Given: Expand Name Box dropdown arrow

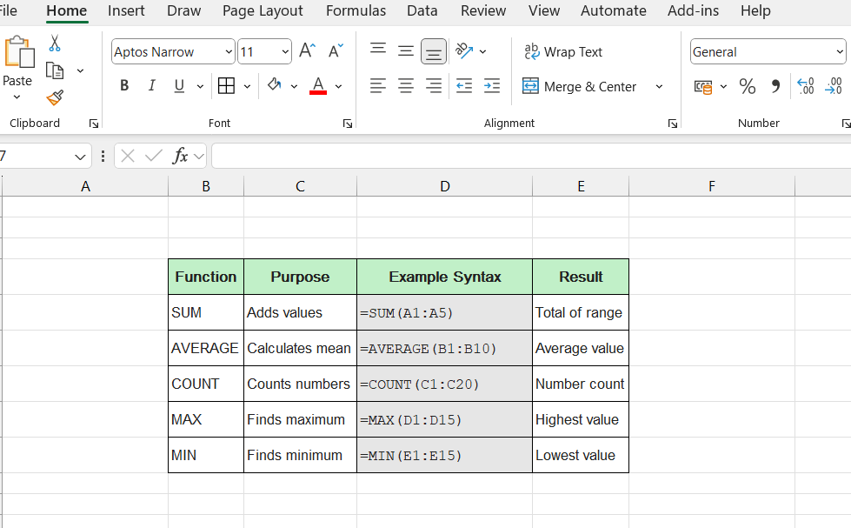Looking at the screenshot, I should (x=80, y=157).
